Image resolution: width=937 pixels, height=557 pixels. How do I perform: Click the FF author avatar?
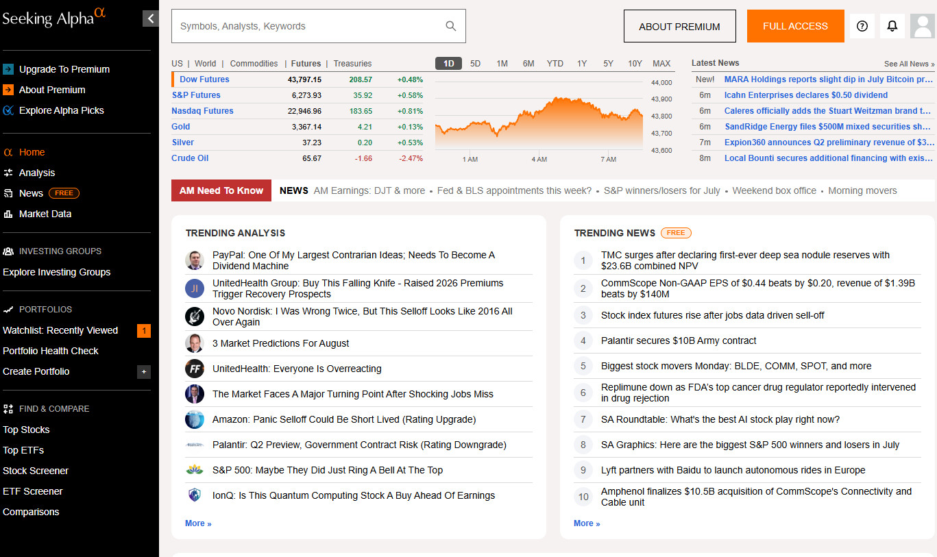[195, 369]
